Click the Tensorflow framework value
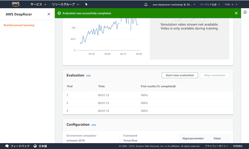The height and width of the screenshot is (149, 249). [x=130, y=140]
